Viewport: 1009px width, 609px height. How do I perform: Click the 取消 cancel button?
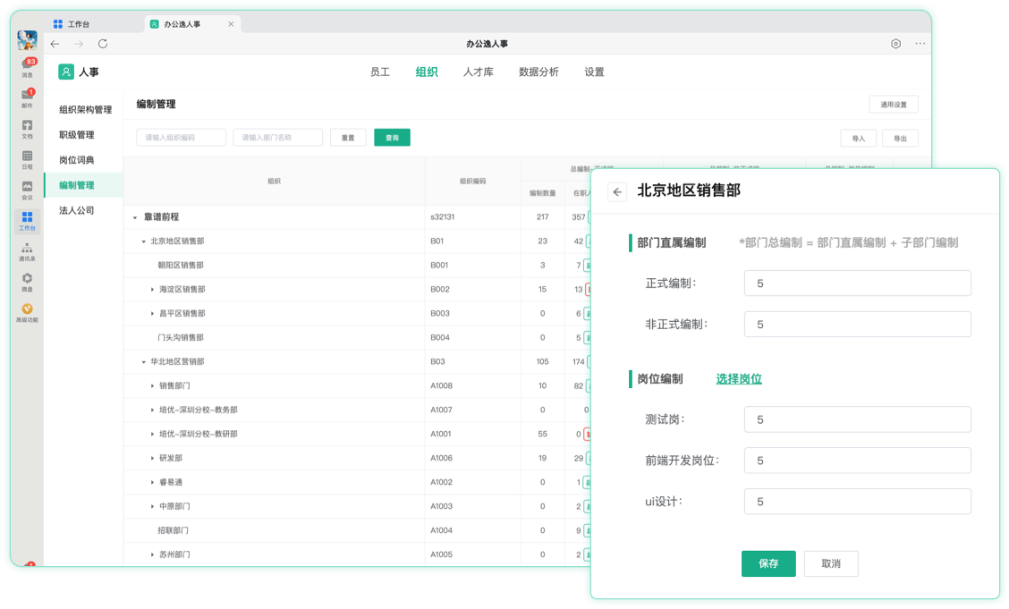831,563
